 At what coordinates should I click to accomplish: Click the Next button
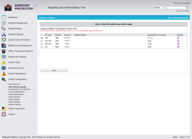coord(54,70)
